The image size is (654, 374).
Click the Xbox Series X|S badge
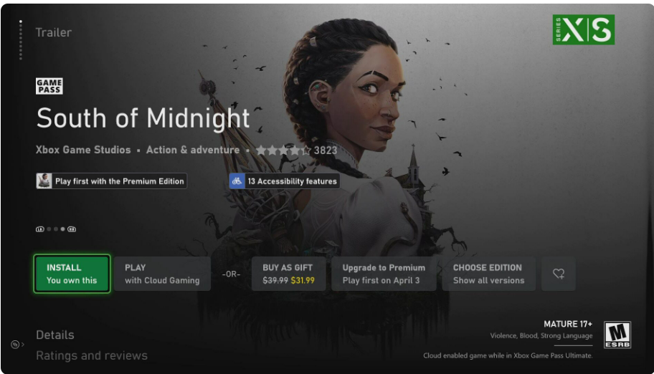point(584,29)
